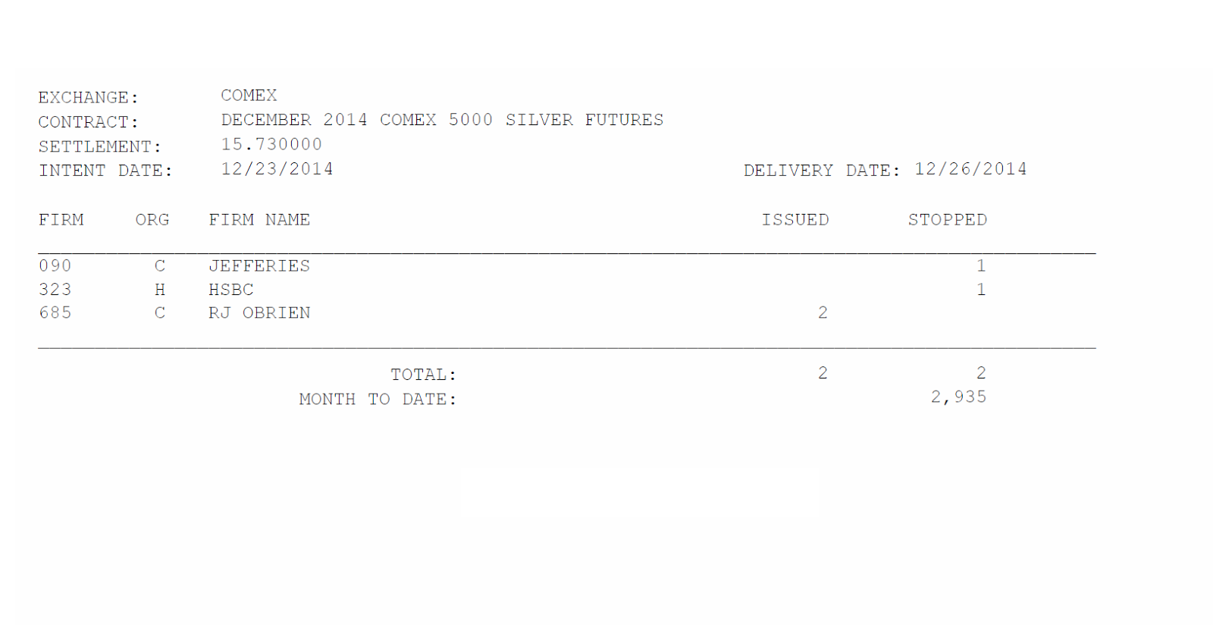Image resolution: width=1213 pixels, height=625 pixels.
Task: Click the ORG column header
Action: tap(152, 220)
